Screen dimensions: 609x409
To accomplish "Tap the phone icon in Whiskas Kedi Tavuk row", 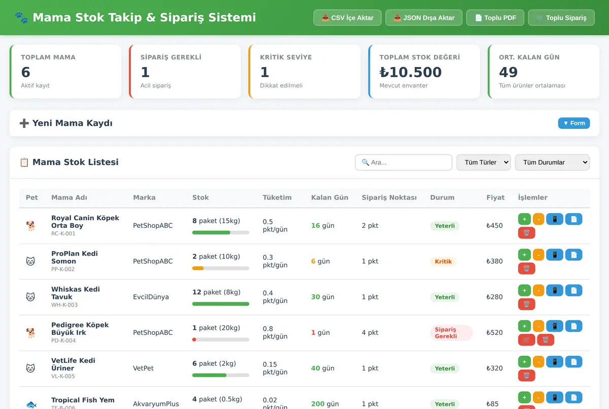I will pos(555,290).
